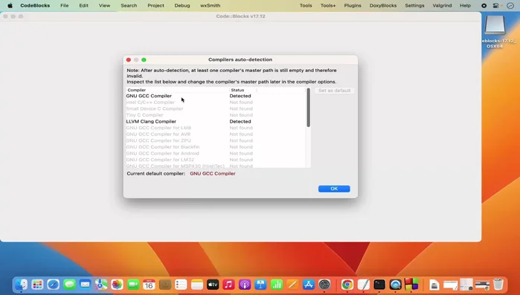
Task: Select the Tiny C Compiler row
Action: pyautogui.click(x=216, y=115)
